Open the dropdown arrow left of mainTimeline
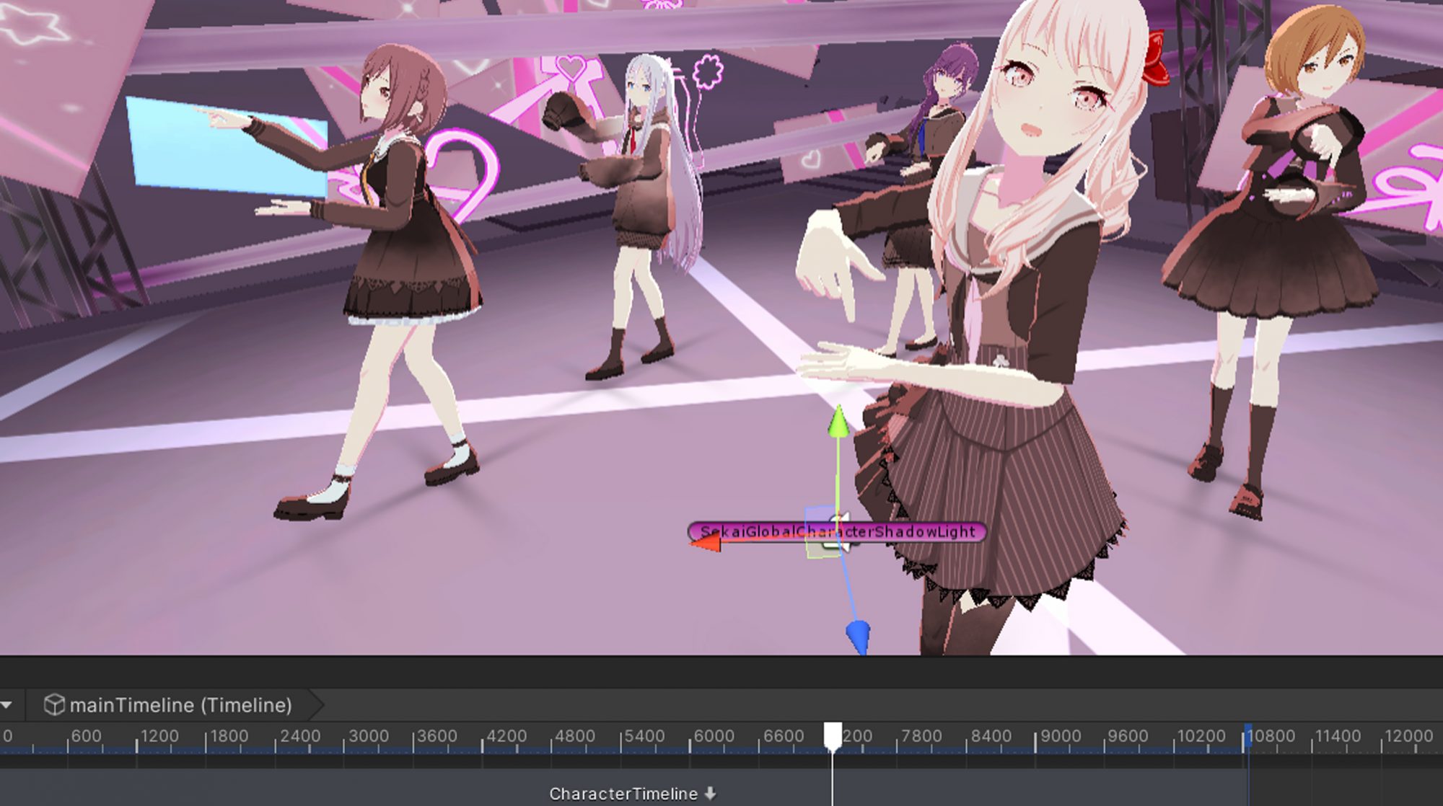Image resolution: width=1443 pixels, height=806 pixels. click(x=6, y=705)
